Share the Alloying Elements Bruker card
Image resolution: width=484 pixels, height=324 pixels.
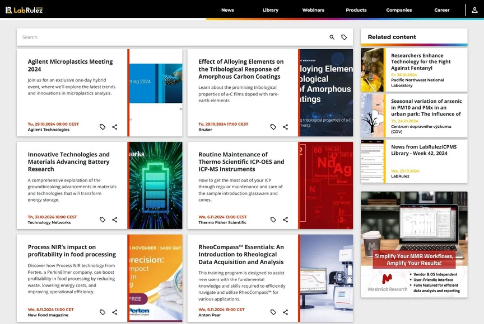point(285,127)
